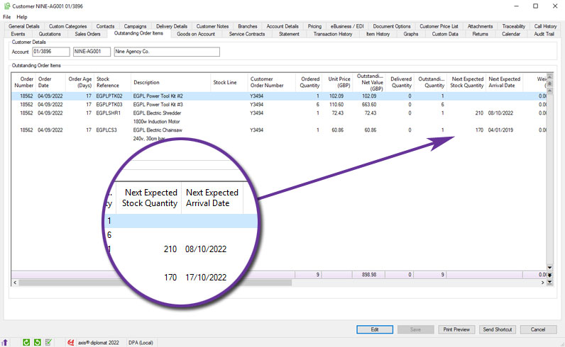Click the Send Shortcut button

(x=498, y=329)
